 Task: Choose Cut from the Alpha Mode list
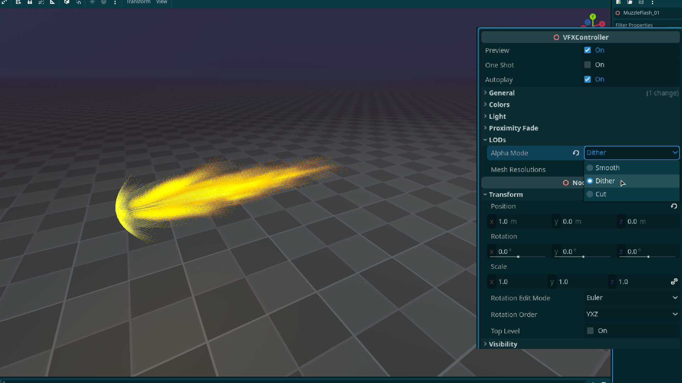tap(601, 194)
